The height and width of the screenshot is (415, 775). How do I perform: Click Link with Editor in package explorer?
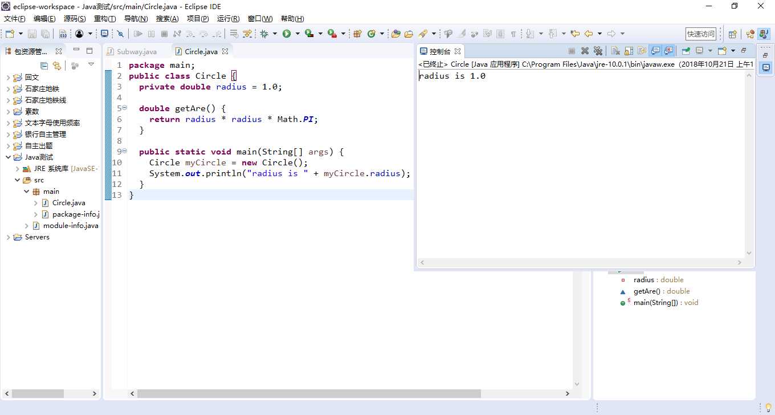[56, 66]
